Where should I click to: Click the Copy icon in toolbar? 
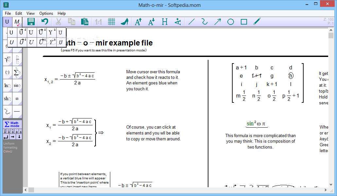pyautogui.click(x=72, y=22)
